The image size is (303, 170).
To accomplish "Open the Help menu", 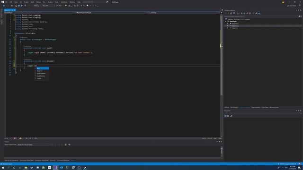I will [x=79, y=2].
